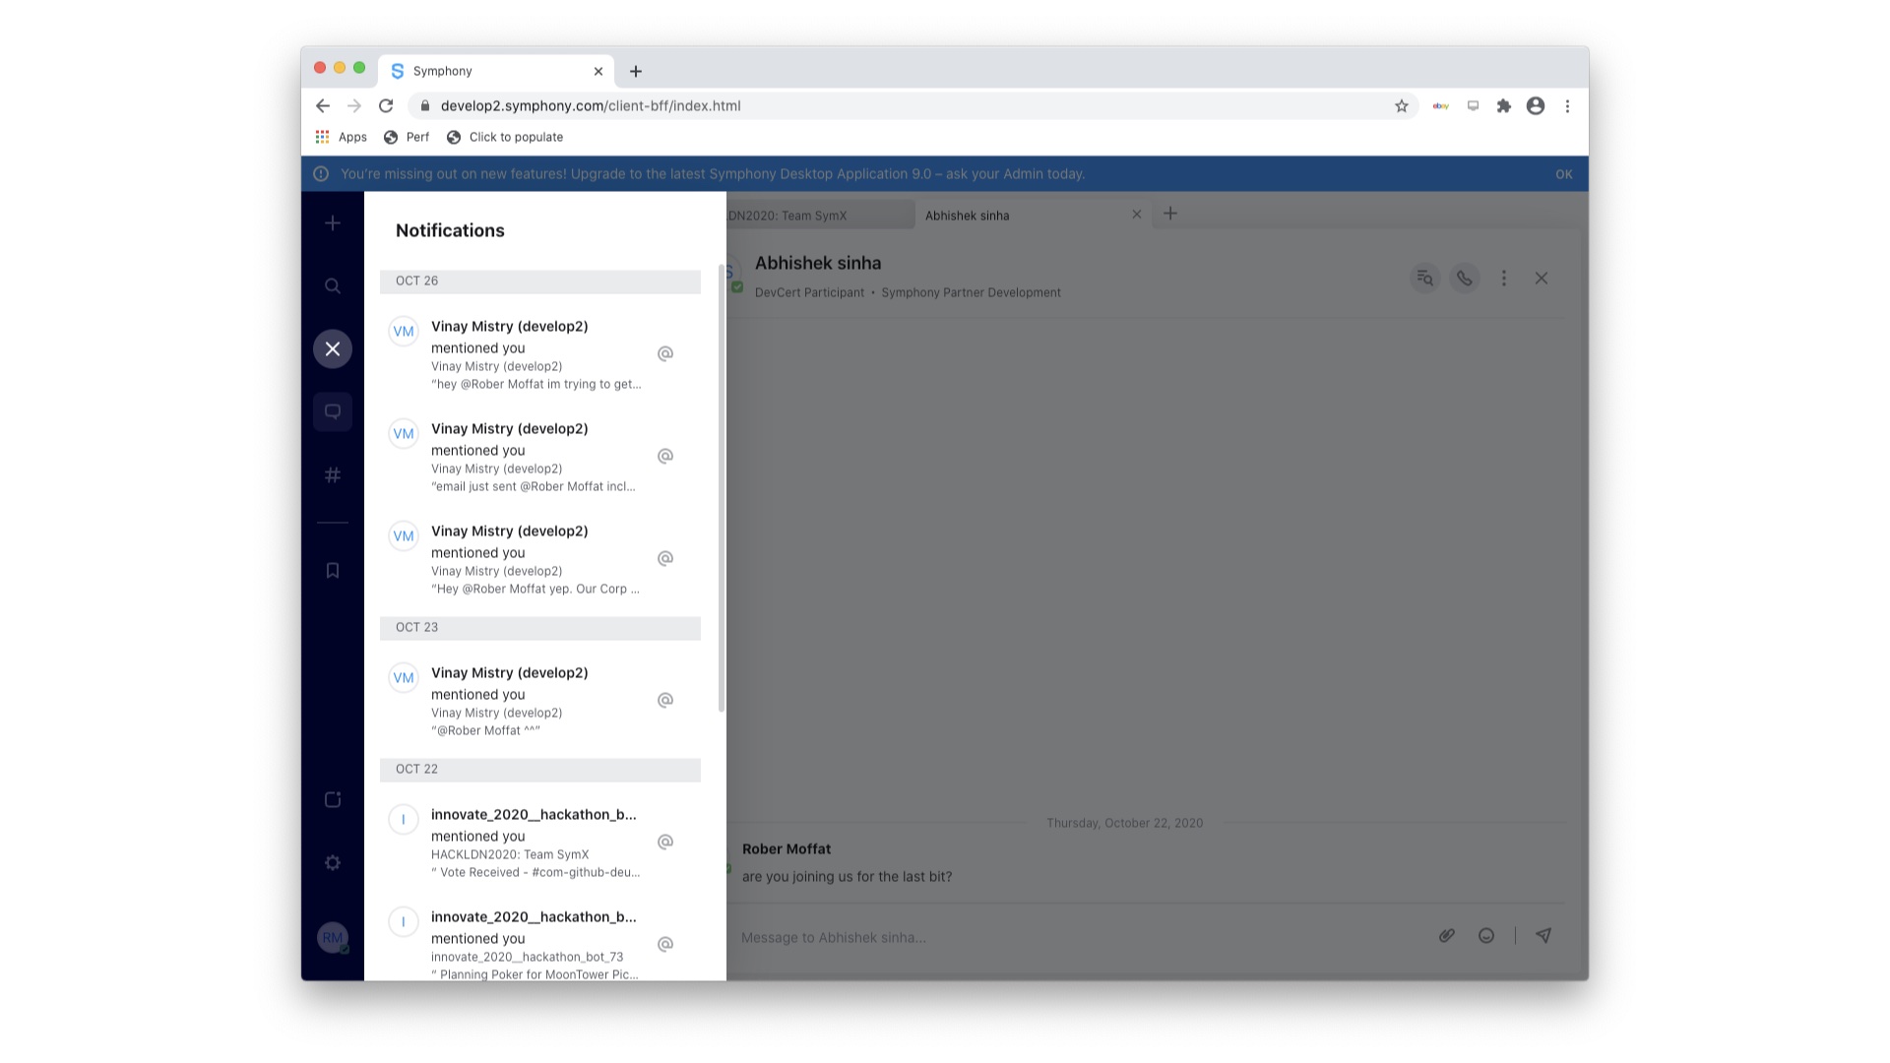Click the attach file paperclip icon in message box
This screenshot has width=1890, height=1063.
[x=1446, y=936]
